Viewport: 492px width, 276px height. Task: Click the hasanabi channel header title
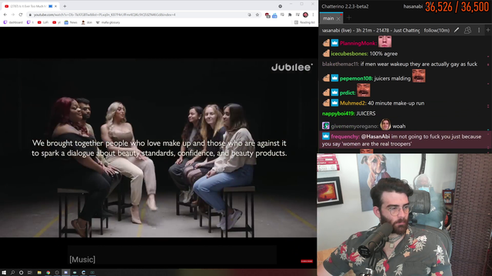(x=371, y=31)
